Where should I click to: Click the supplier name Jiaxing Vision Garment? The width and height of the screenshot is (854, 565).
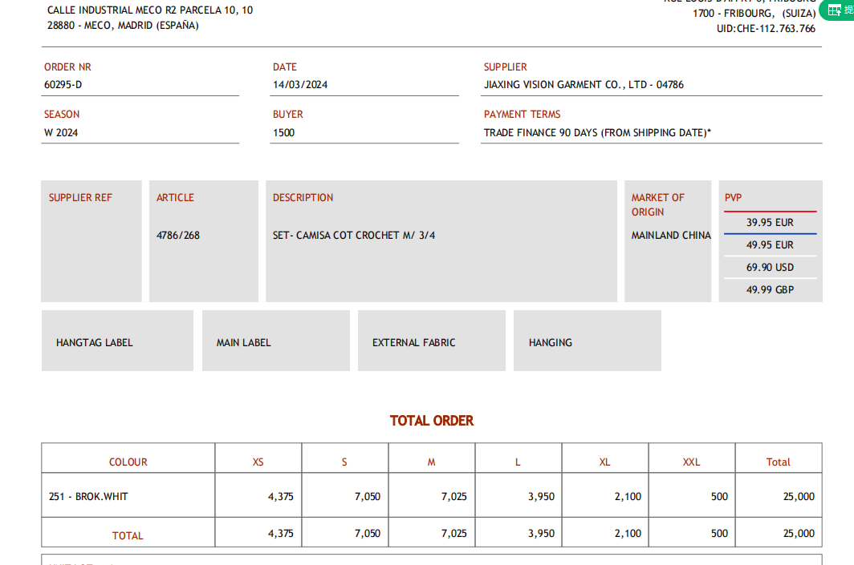pos(584,85)
